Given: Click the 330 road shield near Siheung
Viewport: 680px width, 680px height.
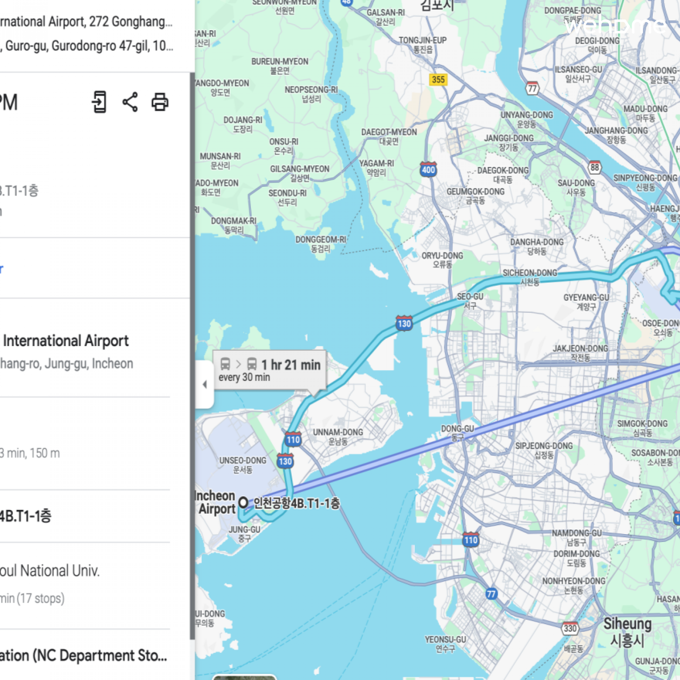Looking at the screenshot, I should coord(570,628).
